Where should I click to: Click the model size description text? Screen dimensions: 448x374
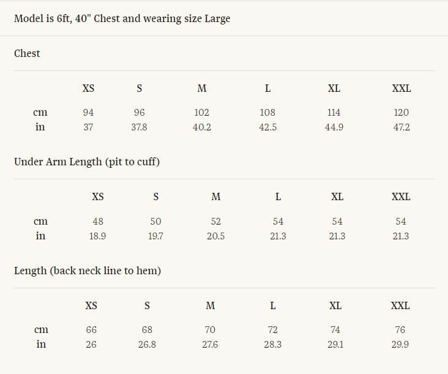122,18
